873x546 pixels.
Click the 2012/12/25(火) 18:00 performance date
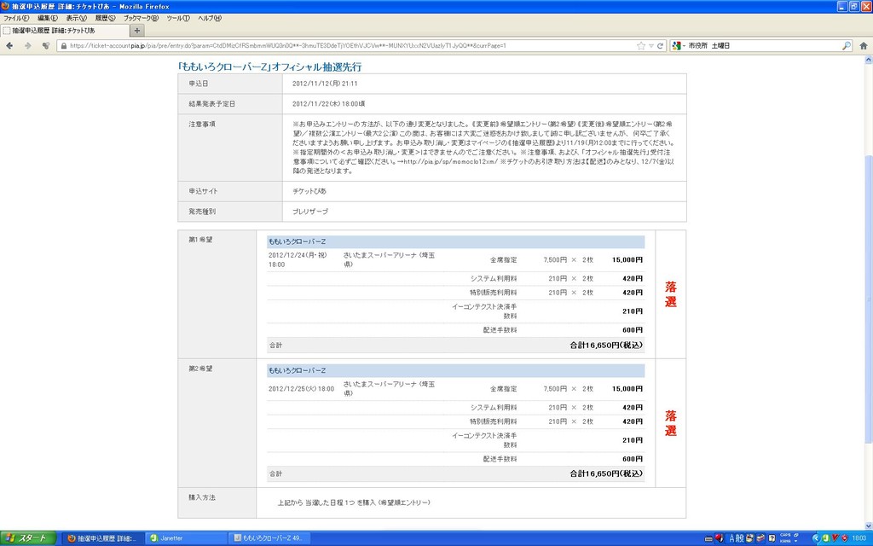pos(301,389)
